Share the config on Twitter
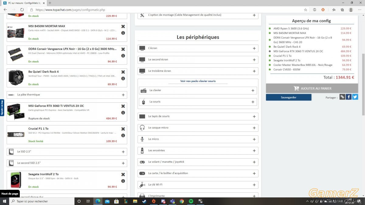This screenshot has height=205, width=365. tap(355, 97)
